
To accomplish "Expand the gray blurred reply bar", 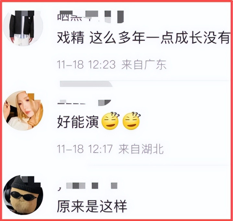I will (x=86, y=84).
